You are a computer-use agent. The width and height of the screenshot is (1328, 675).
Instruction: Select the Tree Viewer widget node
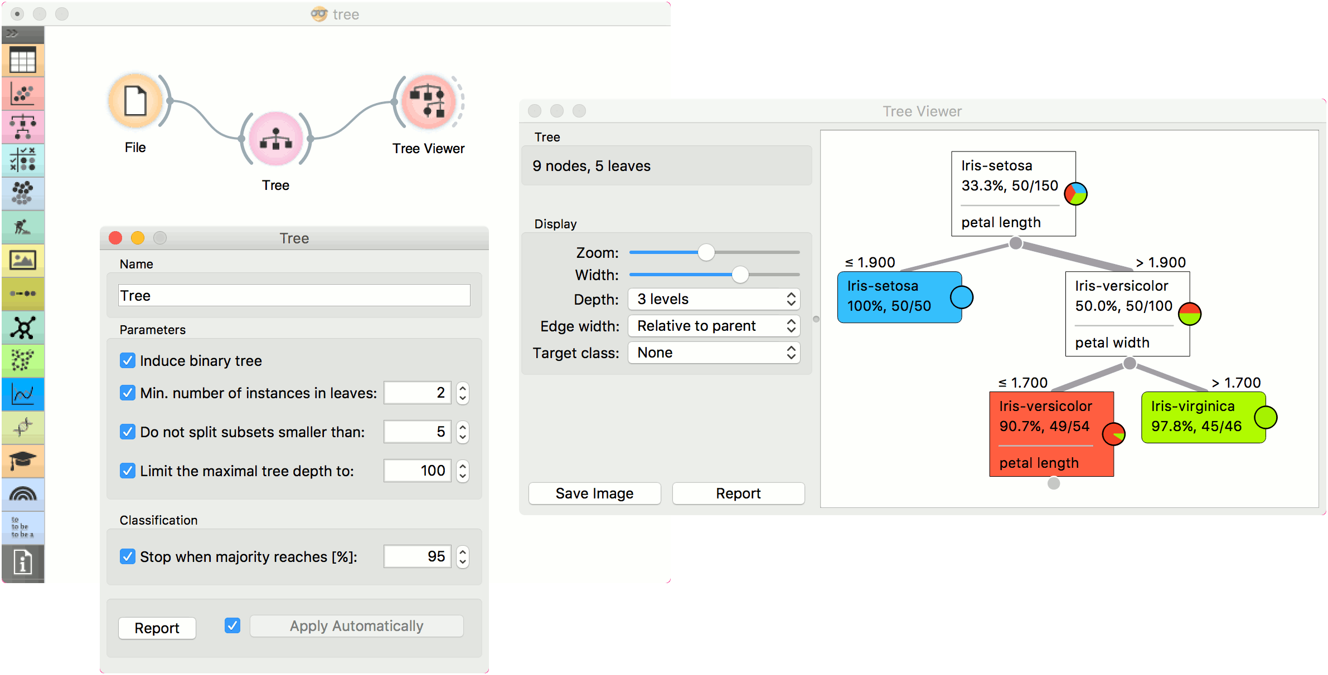pyautogui.click(x=428, y=102)
